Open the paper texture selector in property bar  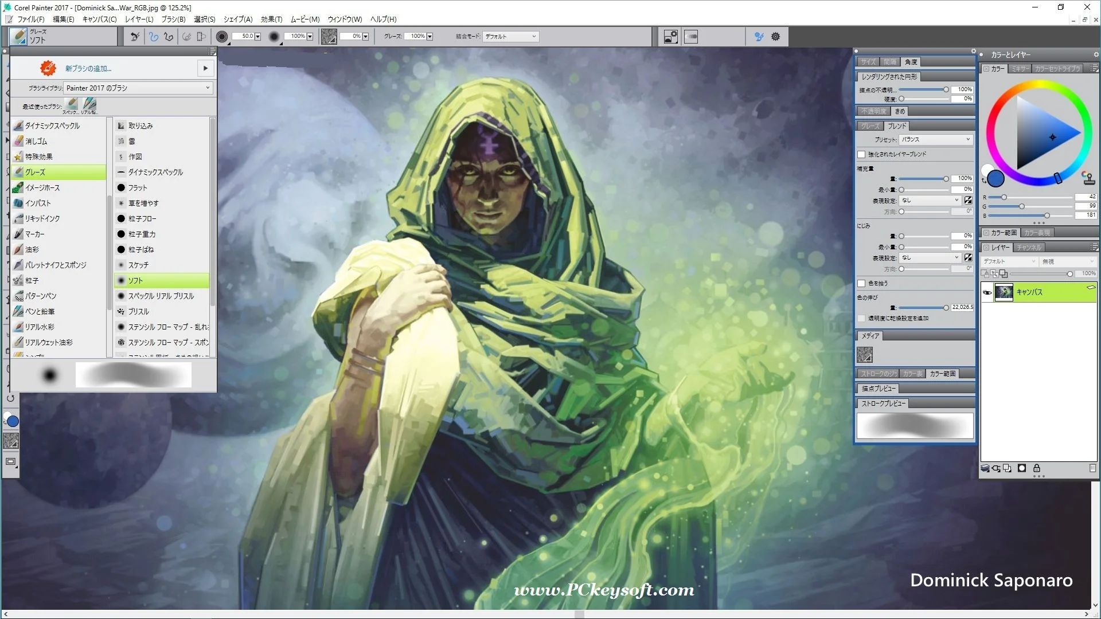pos(329,37)
